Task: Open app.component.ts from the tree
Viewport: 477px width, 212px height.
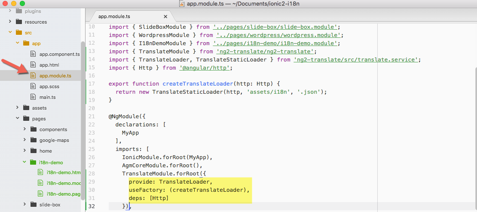Action: [x=60, y=54]
